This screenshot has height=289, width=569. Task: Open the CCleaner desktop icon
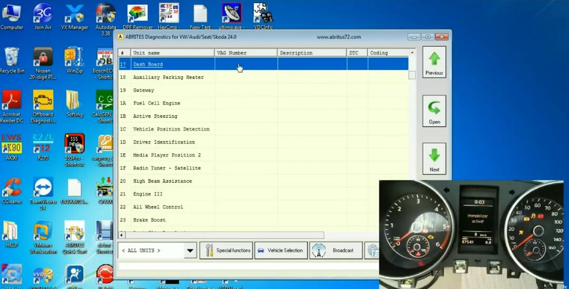pos(12,190)
